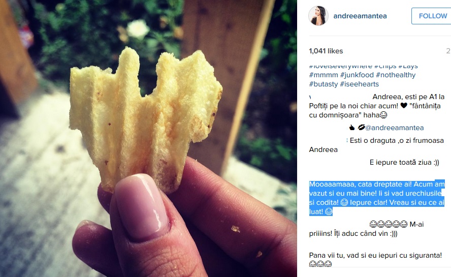
Task: Click the row of laughing emojis before M-ai
Action: 389,224
